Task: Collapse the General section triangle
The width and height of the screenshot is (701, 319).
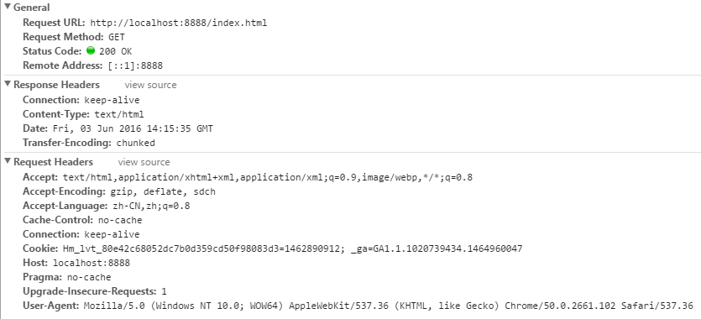Action: (8, 7)
